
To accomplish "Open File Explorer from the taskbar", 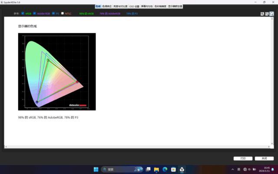I will point(156,169).
